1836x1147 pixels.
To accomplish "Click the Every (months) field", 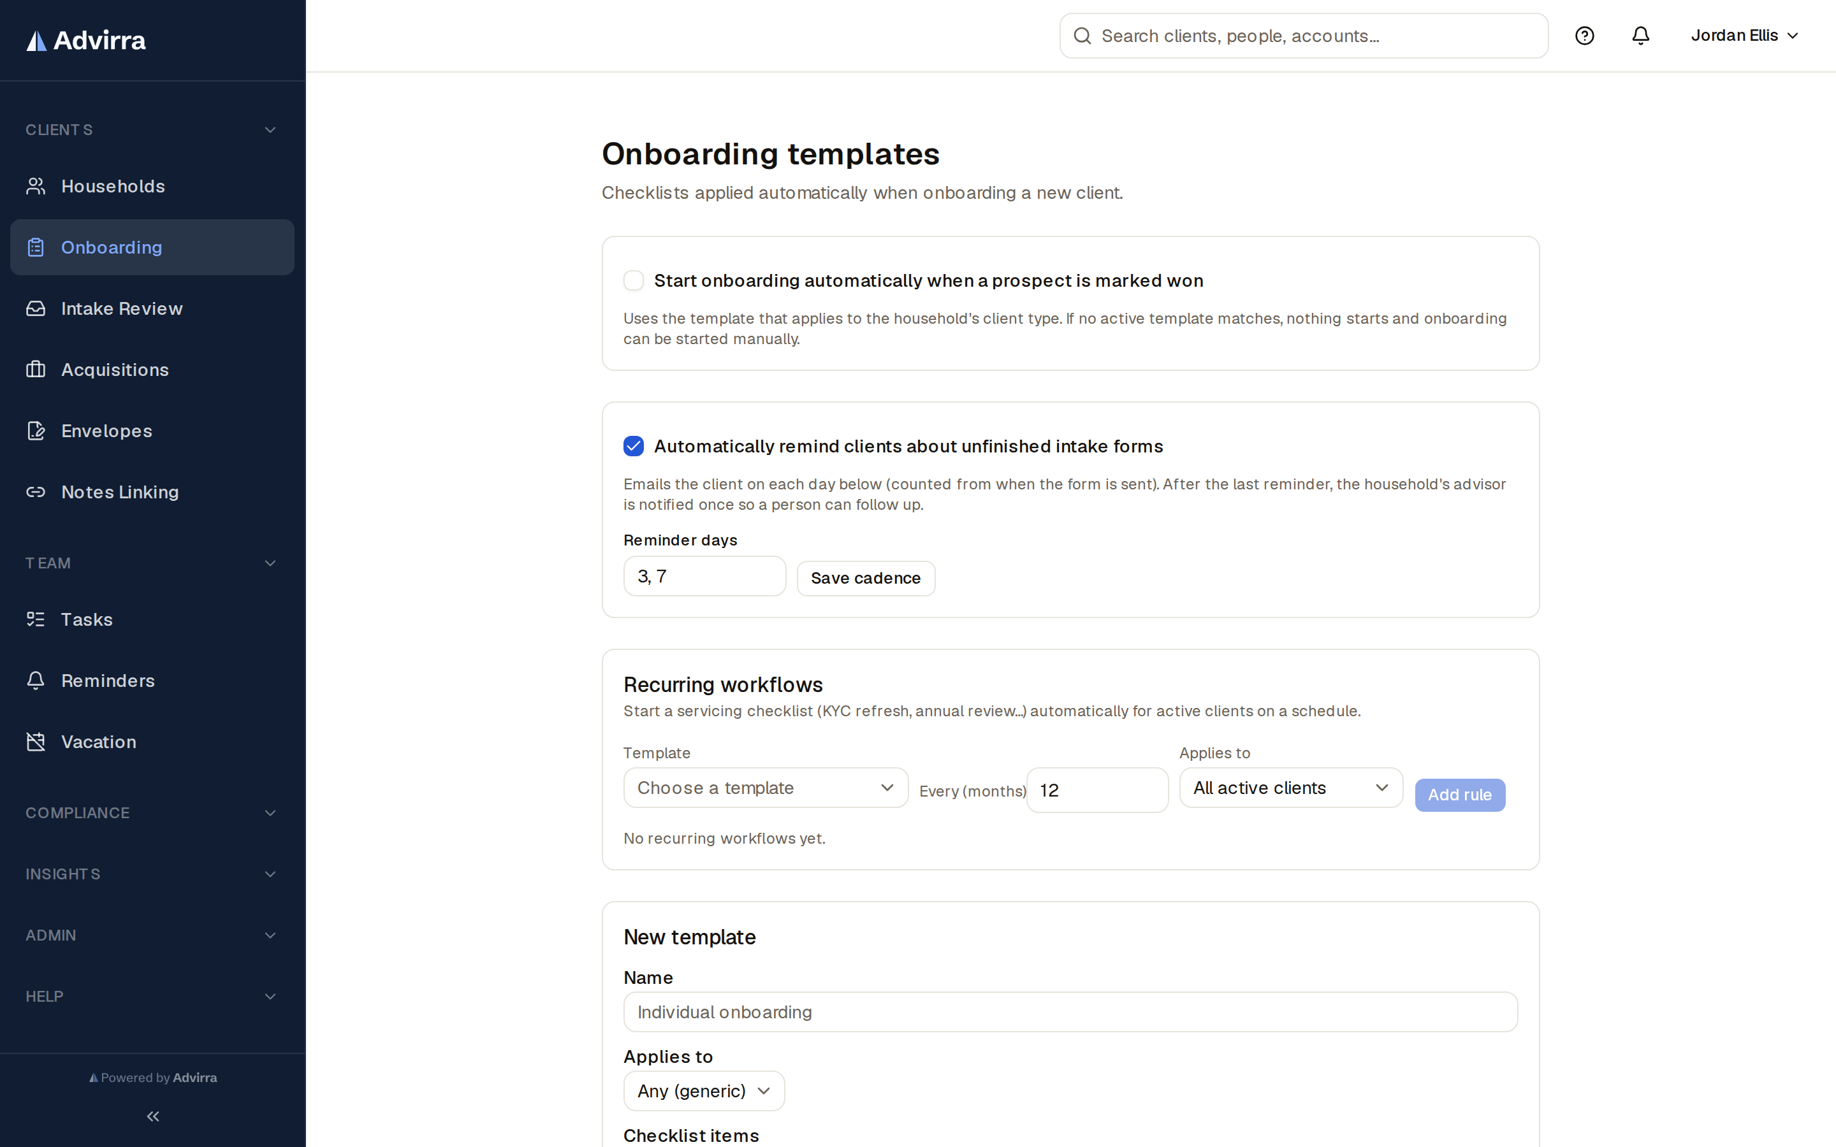I will coord(1097,790).
